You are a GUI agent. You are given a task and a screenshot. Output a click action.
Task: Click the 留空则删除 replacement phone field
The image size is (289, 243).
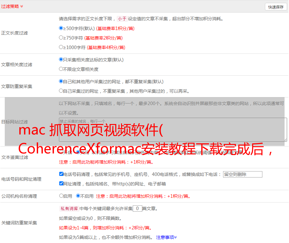point(242,174)
